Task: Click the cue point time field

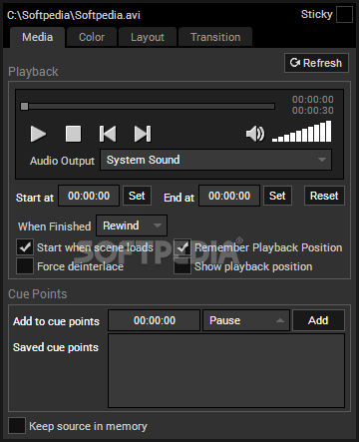Action: 155,320
